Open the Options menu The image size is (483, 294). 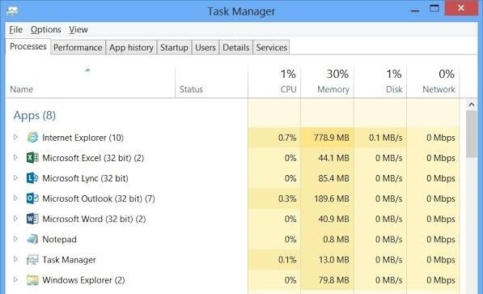click(46, 30)
